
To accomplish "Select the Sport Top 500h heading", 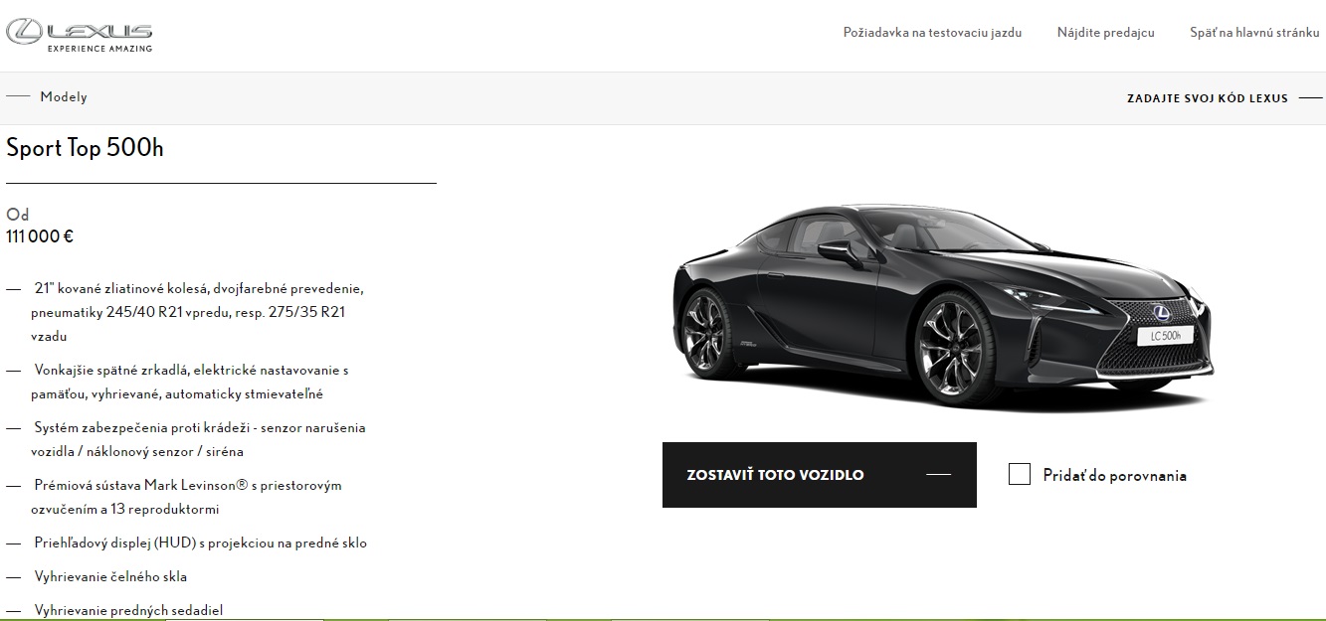I will (x=86, y=148).
